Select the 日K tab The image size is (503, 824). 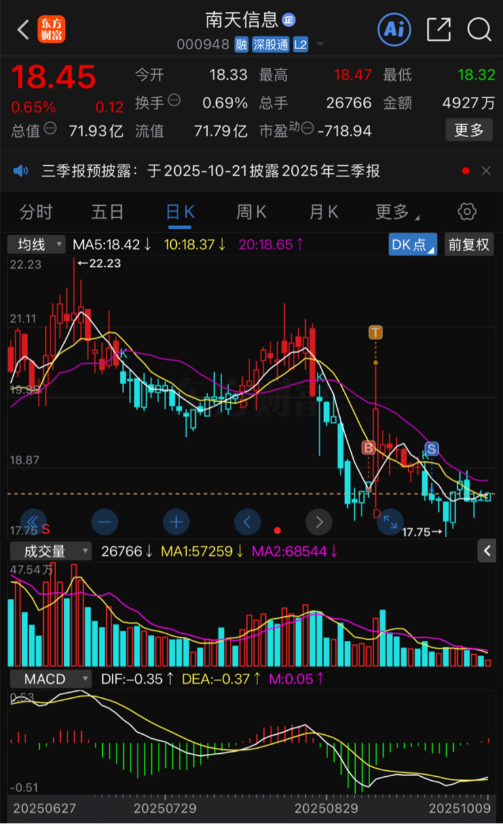[x=180, y=212]
